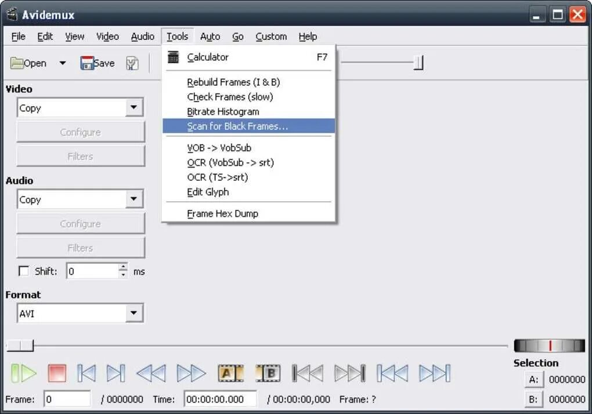Toggle the audio Shift checkbox
Screen dimensions: 592x414
(23, 271)
